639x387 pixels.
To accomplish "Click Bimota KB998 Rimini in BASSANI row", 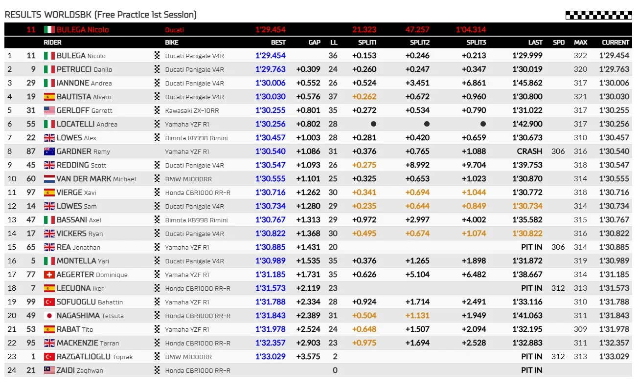I will click(196, 220).
